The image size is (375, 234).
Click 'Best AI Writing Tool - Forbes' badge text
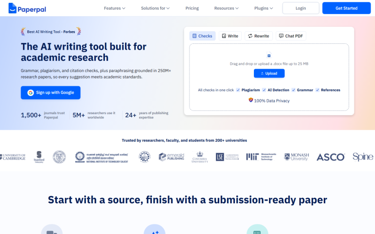[x=51, y=32]
